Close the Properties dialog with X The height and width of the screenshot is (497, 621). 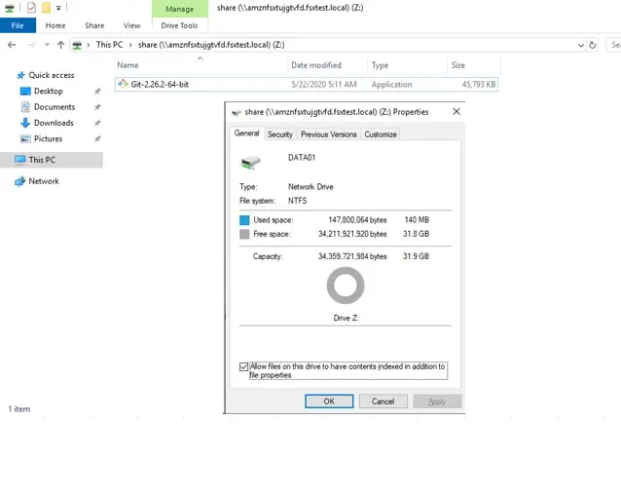pos(457,111)
